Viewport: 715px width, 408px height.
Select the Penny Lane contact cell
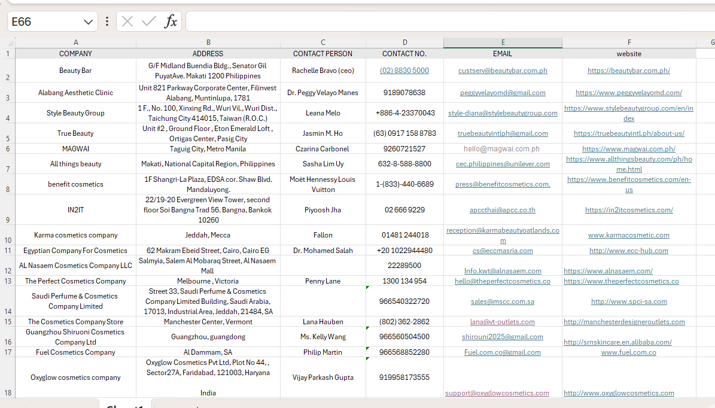323,281
